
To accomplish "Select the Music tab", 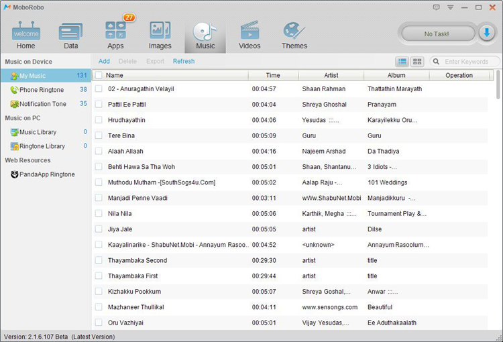I will coord(205,36).
